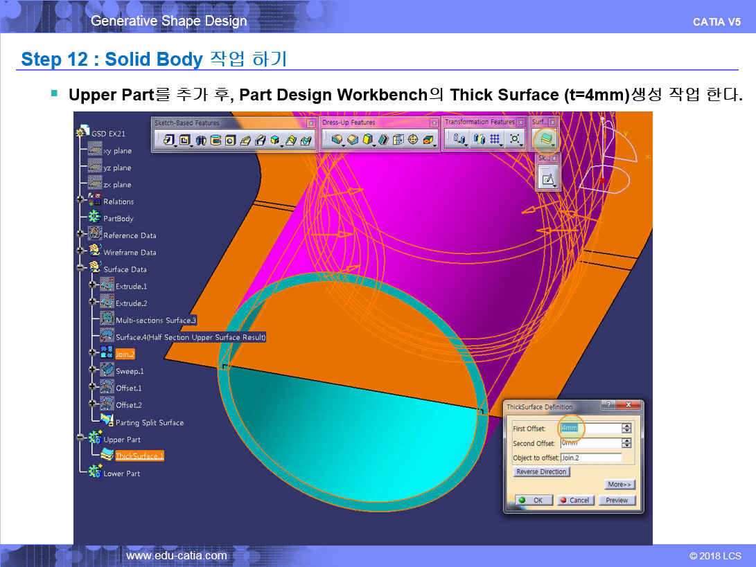Image resolution: width=756 pixels, height=567 pixels.
Task: Collapse the Surface Data node
Action: pos(80,269)
